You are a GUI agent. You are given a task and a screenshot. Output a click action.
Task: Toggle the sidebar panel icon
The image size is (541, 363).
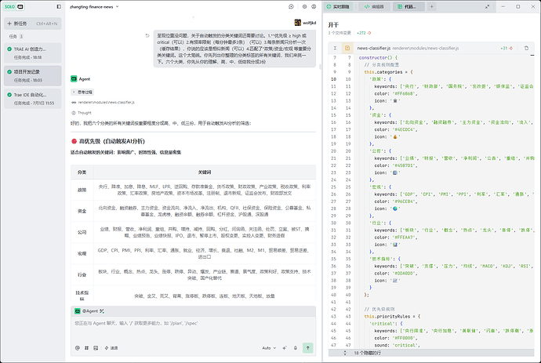[x=59, y=6]
